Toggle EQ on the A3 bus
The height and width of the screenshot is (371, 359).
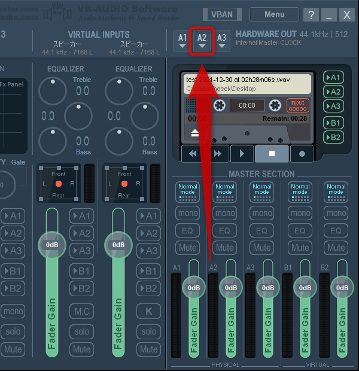coord(261,230)
